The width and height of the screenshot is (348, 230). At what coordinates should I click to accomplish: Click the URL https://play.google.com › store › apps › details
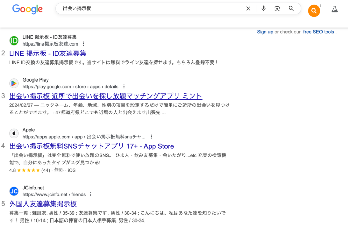tap(70, 87)
